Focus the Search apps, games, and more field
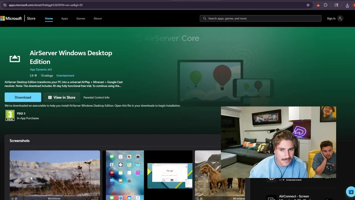This screenshot has height=200, width=355. click(260, 18)
